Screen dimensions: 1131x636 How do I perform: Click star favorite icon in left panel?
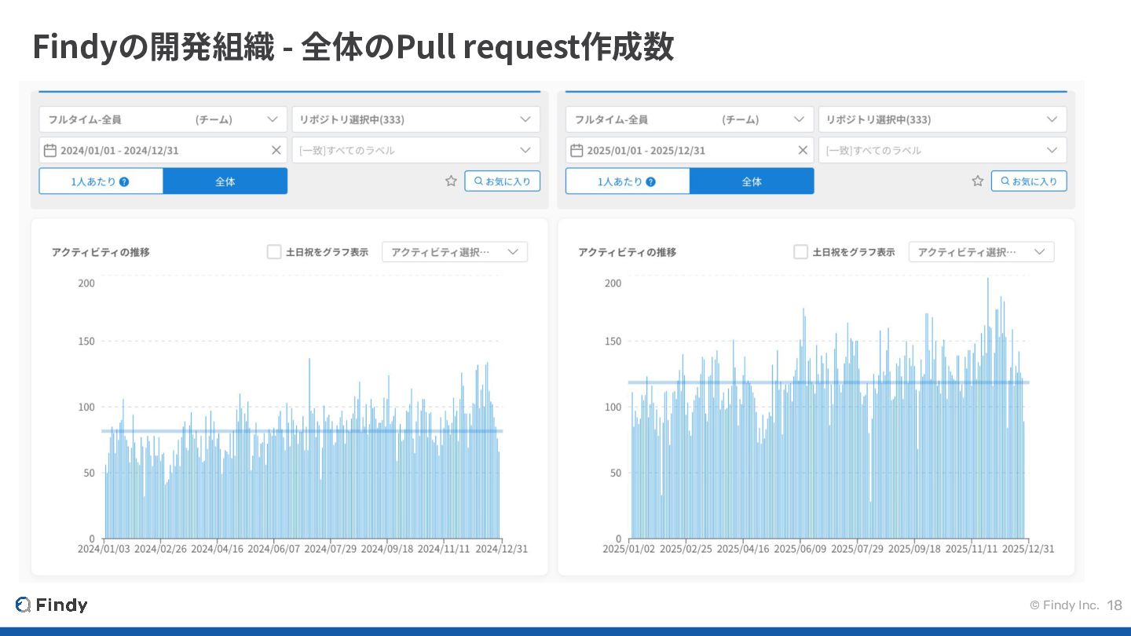pos(451,181)
